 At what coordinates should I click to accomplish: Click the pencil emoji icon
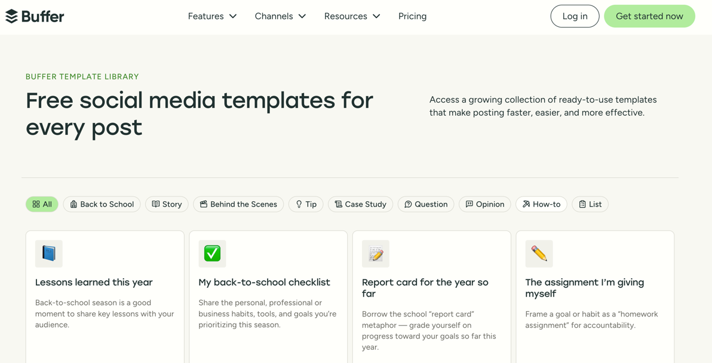coord(539,254)
